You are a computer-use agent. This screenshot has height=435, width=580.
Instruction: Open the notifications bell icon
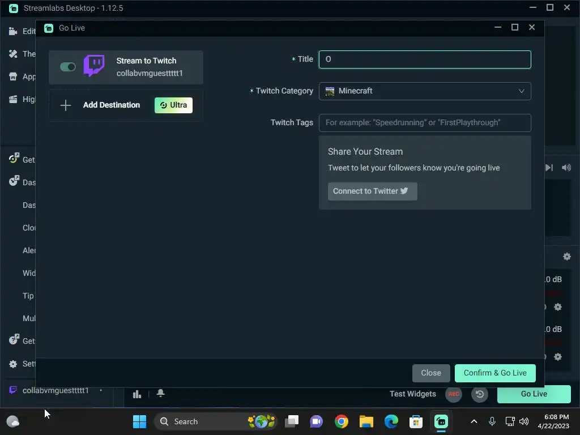[160, 393]
